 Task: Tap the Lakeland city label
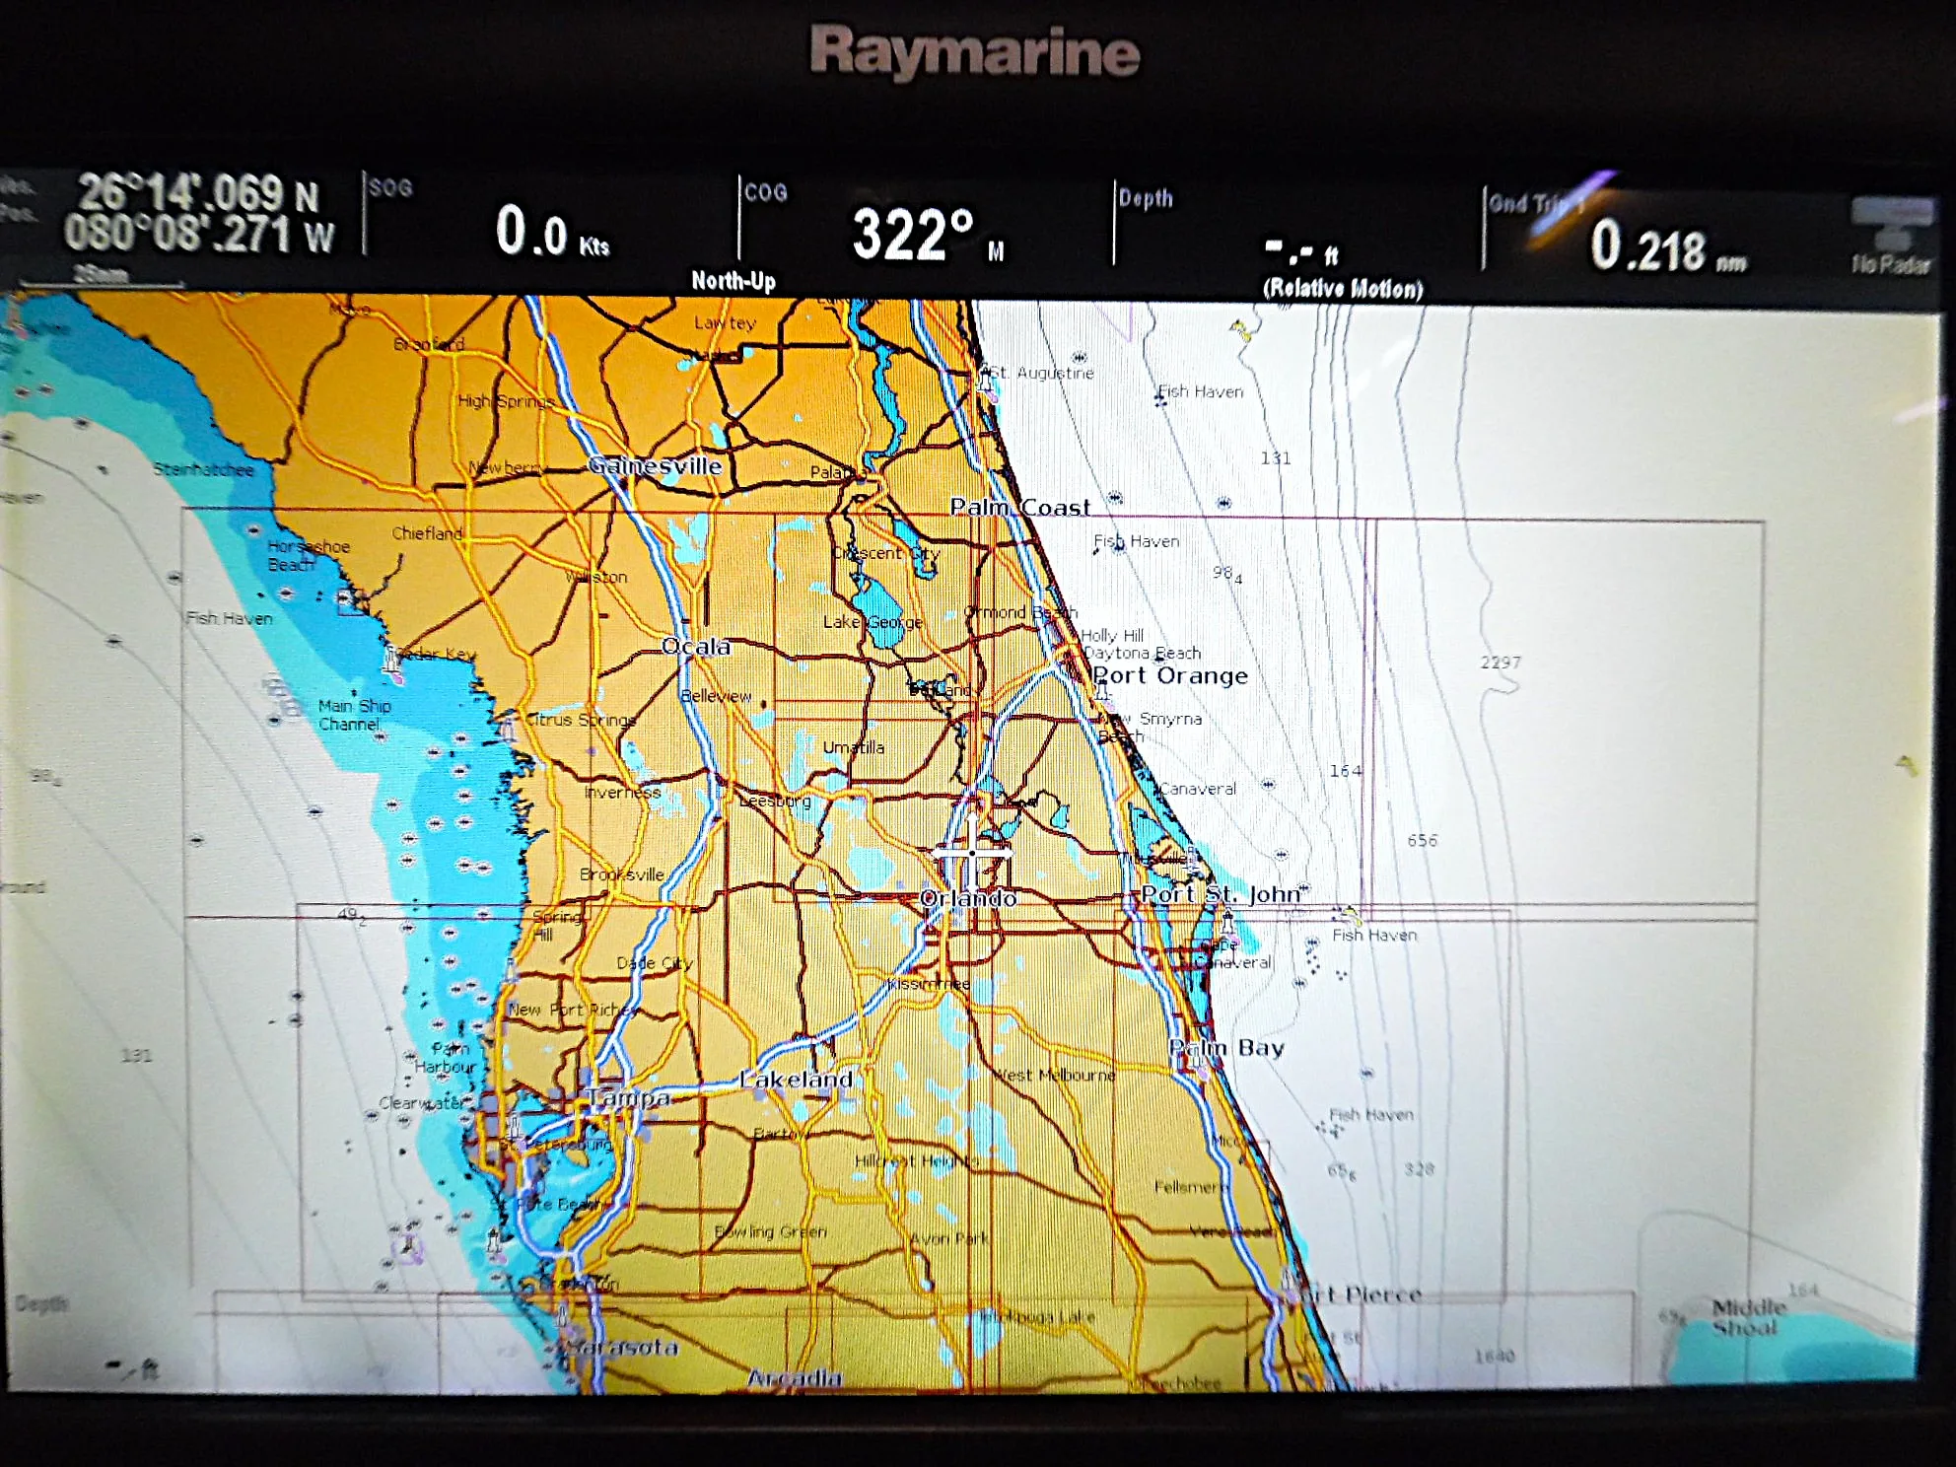tap(796, 1080)
